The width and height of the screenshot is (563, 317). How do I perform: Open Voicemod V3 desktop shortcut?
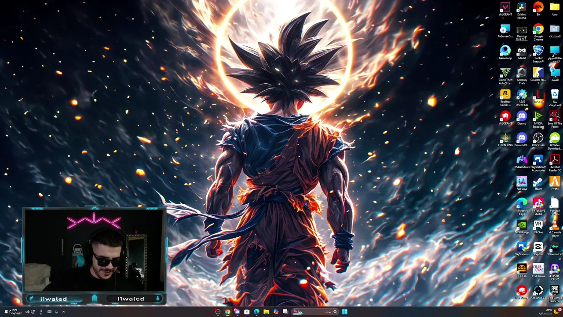pyautogui.click(x=555, y=249)
